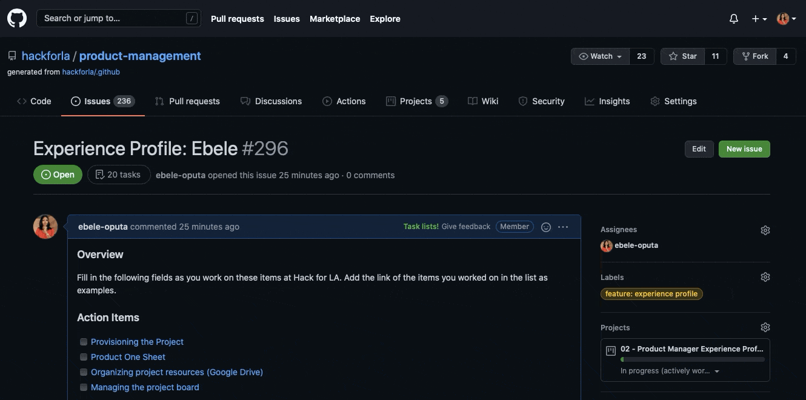806x400 pixels.
Task: Open the comment options ellipsis menu
Action: [x=563, y=227]
